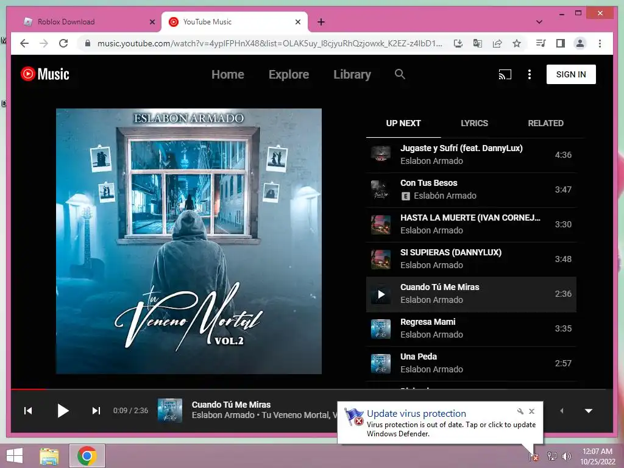Close the Roblox Download tab
The height and width of the screenshot is (468, 624).
pos(152,22)
